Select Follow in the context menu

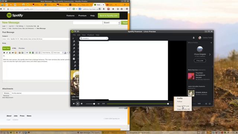click(x=180, y=101)
